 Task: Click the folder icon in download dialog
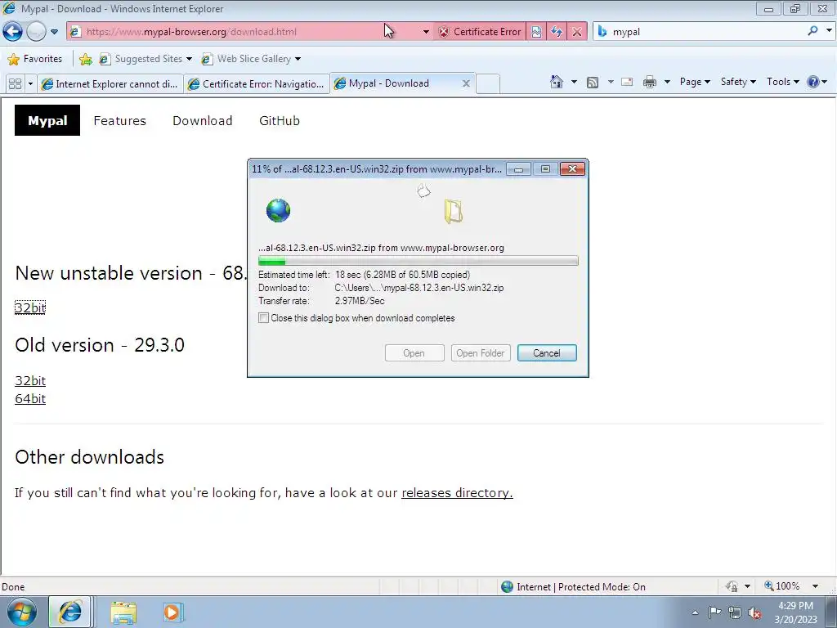coord(453,211)
